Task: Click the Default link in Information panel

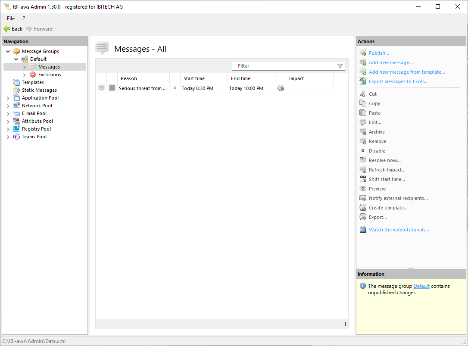Action: [x=421, y=286]
